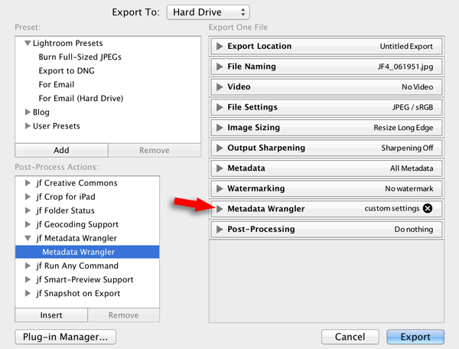The image size is (459, 349).
Task: Expand the File Settings disclosure triangle
Action: [220, 107]
